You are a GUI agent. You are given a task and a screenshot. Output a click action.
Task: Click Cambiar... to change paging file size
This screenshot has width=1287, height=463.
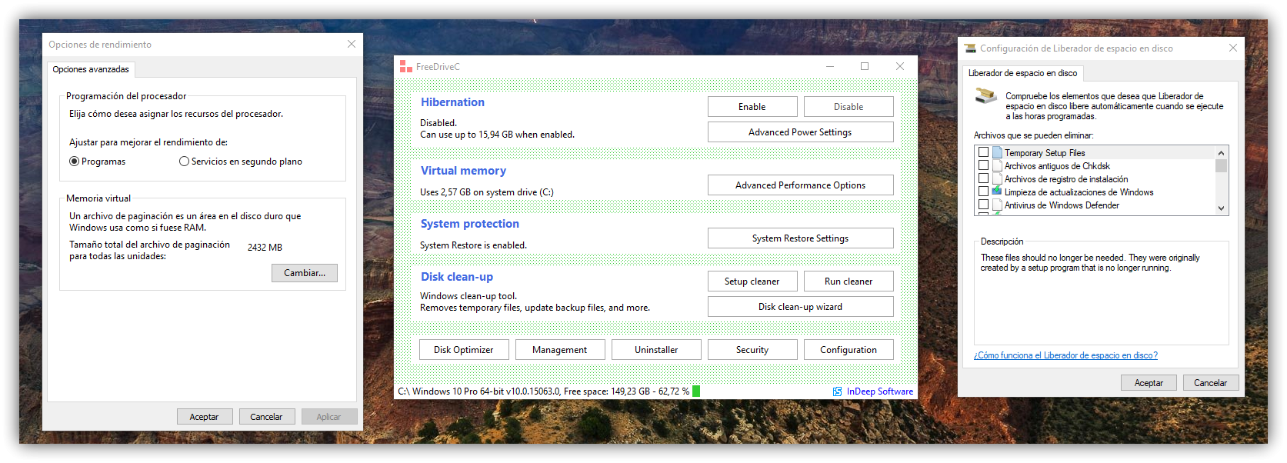(305, 273)
